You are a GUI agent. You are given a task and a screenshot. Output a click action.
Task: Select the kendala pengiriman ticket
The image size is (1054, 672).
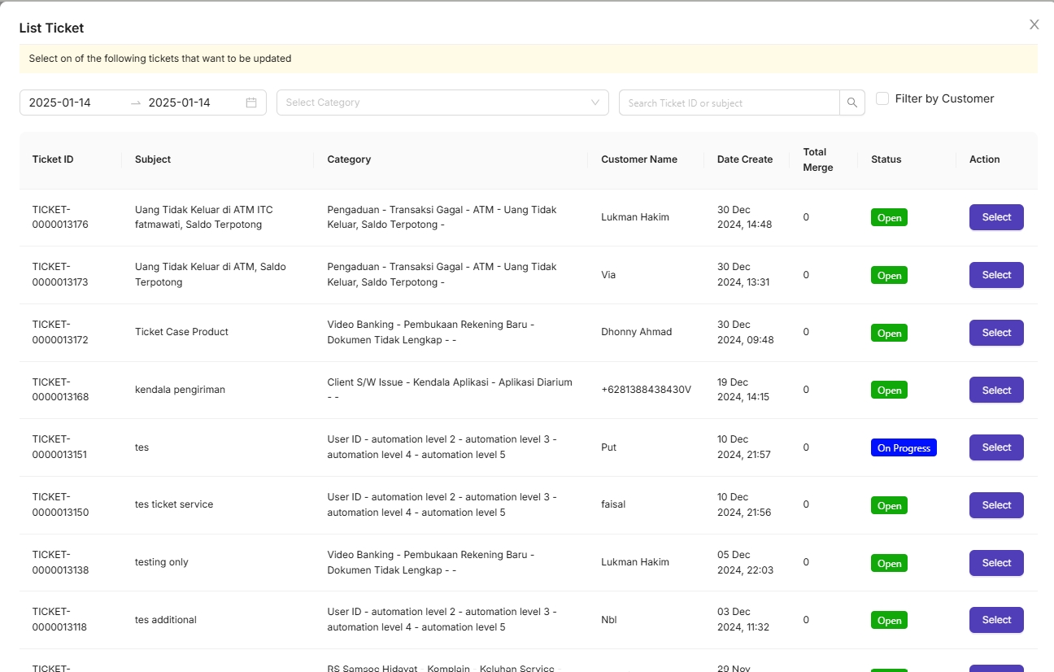click(995, 391)
